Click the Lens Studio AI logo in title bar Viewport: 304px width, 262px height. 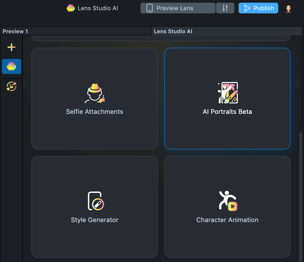pos(71,8)
